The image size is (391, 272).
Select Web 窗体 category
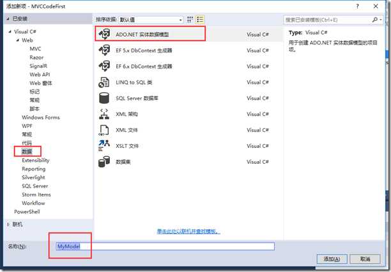41,83
